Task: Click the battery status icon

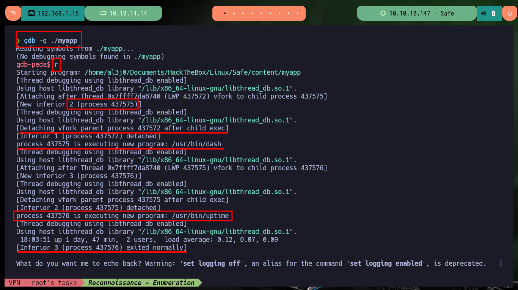Action: pos(493,13)
